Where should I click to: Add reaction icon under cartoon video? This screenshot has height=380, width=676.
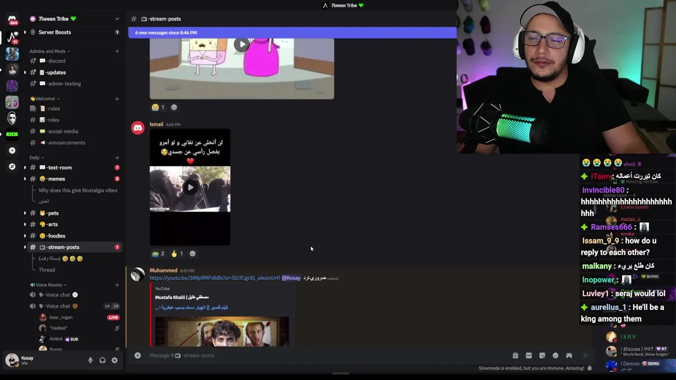tap(174, 107)
